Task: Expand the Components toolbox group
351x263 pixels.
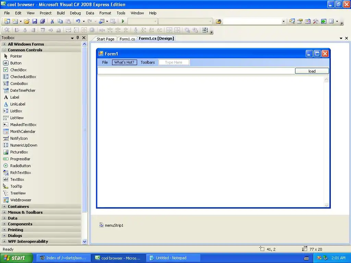Action: point(4,224)
